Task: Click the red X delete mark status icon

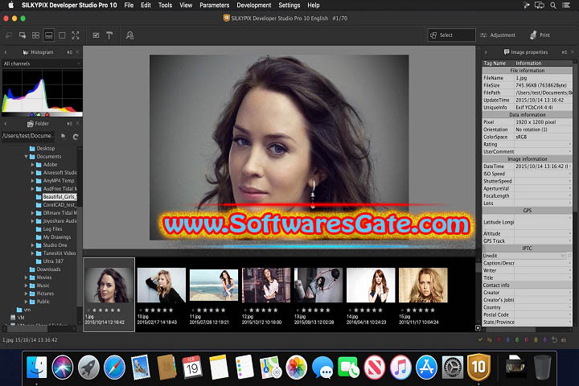Action: pos(499,339)
